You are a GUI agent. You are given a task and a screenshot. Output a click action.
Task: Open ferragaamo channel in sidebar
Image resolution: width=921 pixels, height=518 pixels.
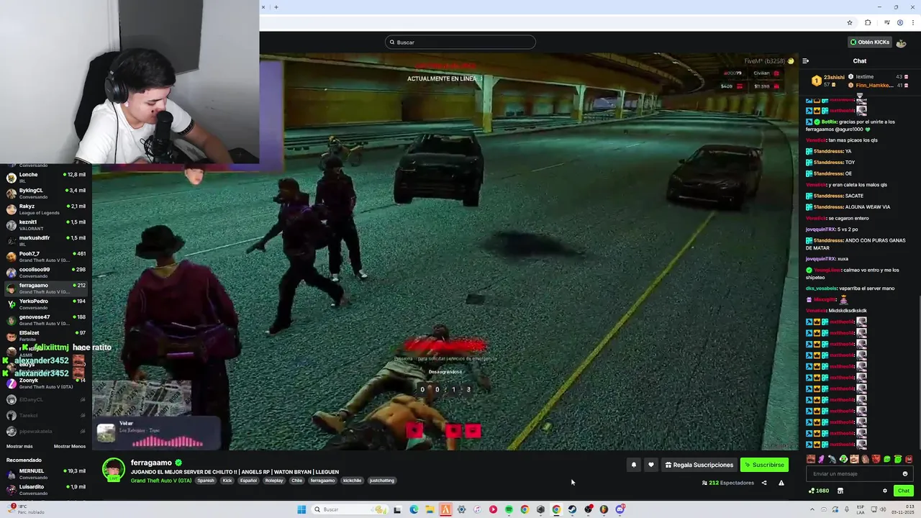(46, 288)
